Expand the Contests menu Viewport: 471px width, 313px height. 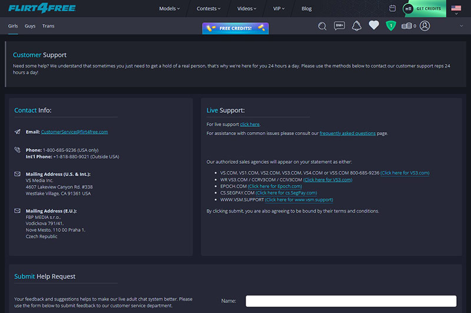tap(208, 9)
